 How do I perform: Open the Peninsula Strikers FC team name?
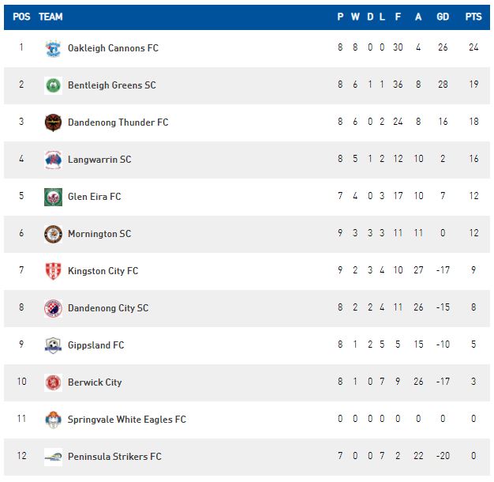114,457
